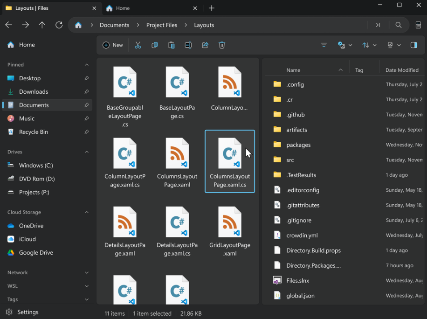
Task: Add a new tab with plus button
Action: pyautogui.click(x=212, y=8)
